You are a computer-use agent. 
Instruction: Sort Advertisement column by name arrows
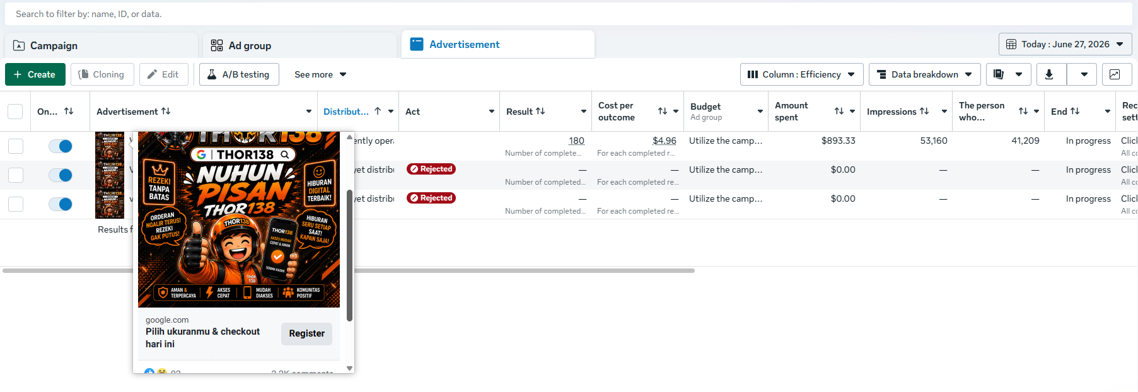click(166, 111)
